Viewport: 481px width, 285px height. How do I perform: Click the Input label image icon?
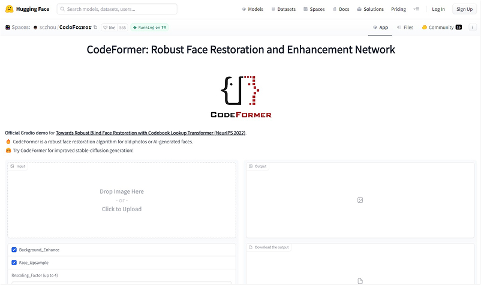pos(12,166)
